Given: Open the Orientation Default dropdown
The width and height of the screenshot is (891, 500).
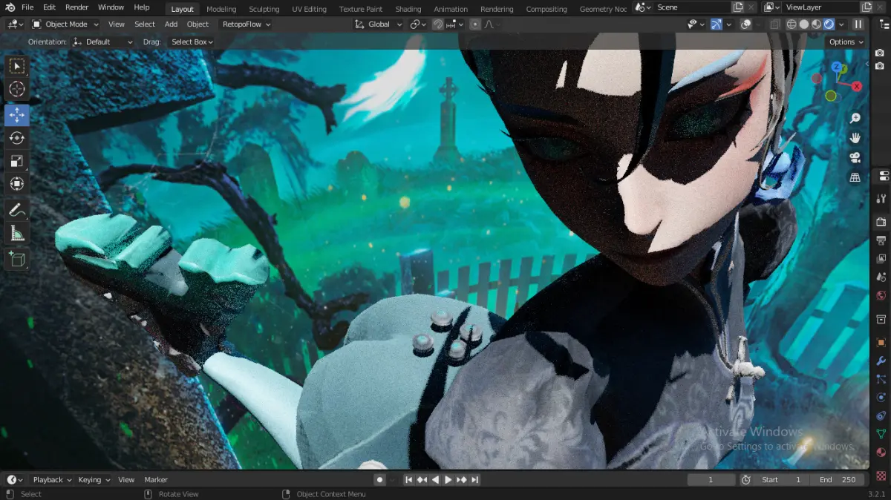Looking at the screenshot, I should (x=103, y=42).
